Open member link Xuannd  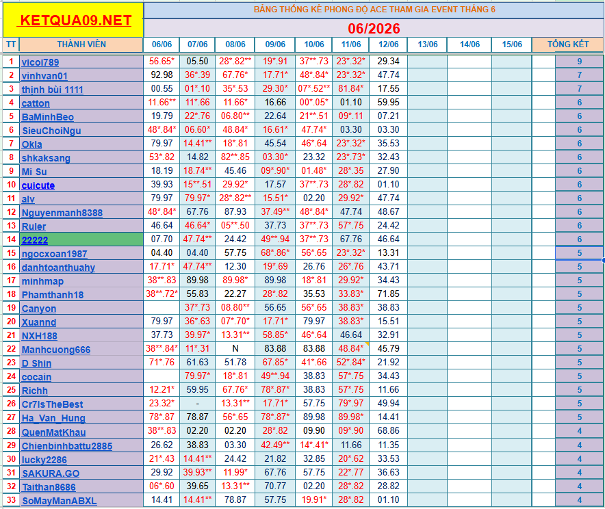coord(38,322)
